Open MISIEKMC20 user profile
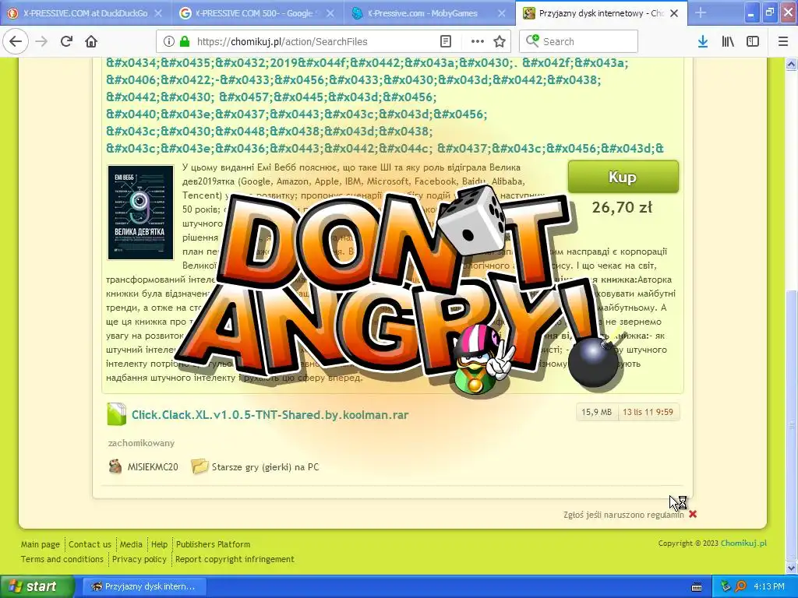Image resolution: width=798 pixels, height=598 pixels. click(x=153, y=467)
